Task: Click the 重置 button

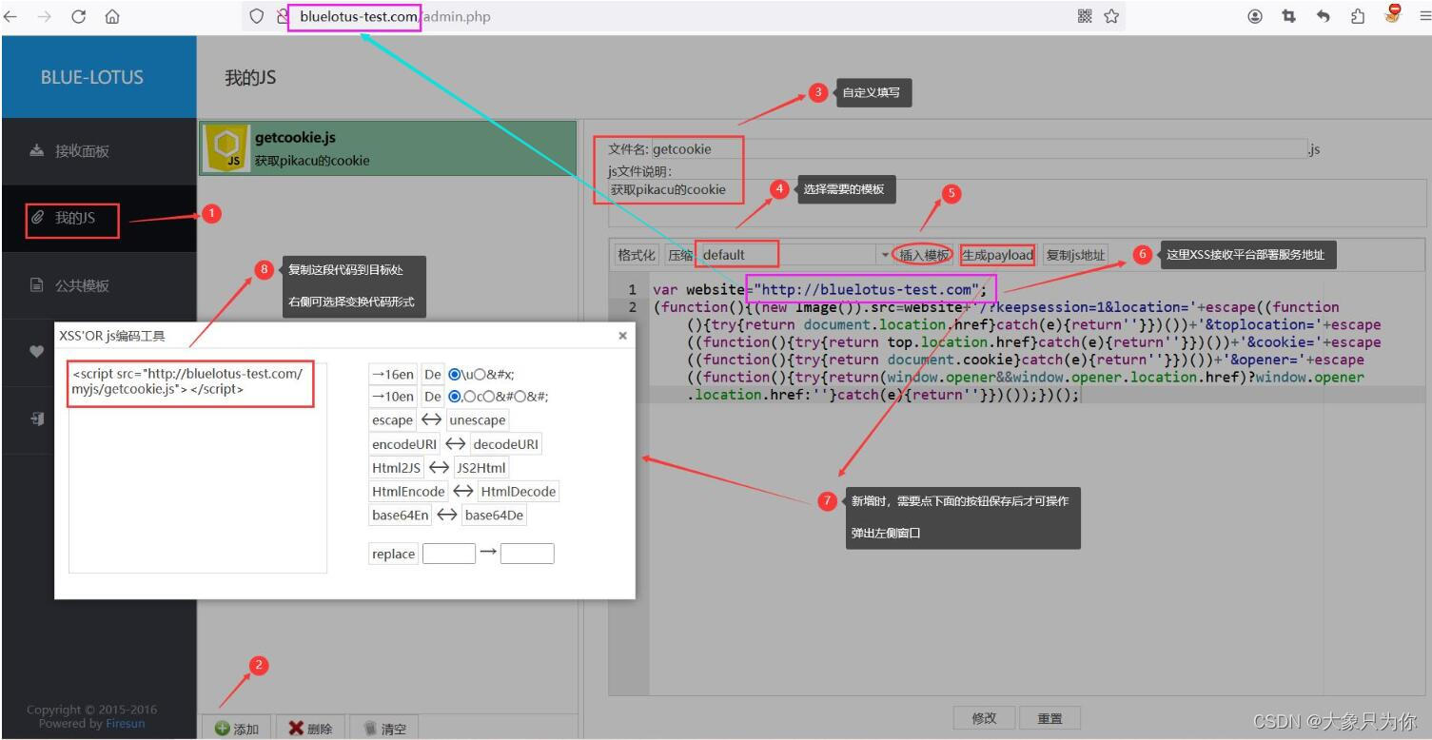Action: tap(1049, 718)
